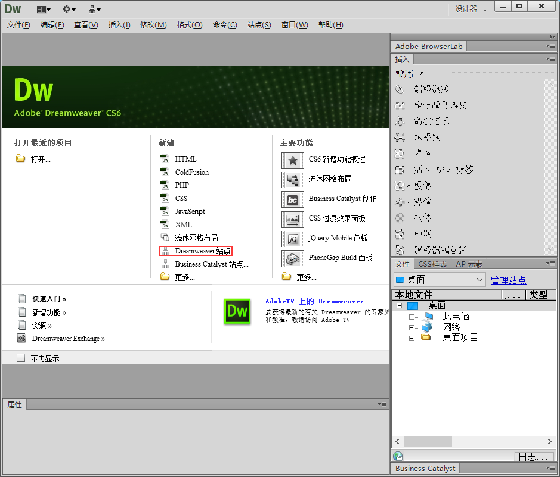Enable the 不再显示 checkbox
This screenshot has height=477, width=560.
coord(21,357)
